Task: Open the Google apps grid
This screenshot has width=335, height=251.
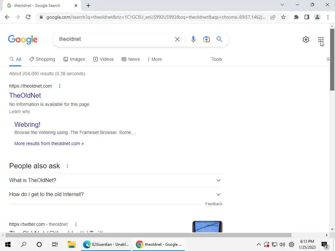Action: (321, 40)
